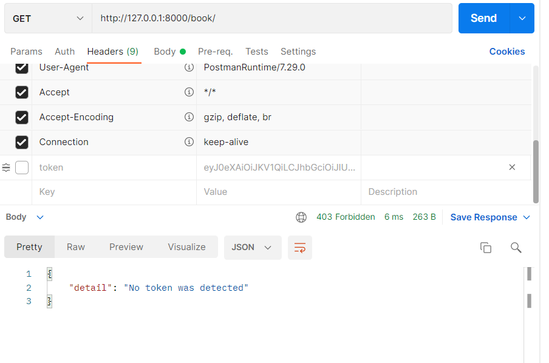549x363 pixels.
Task: Click the 403 Forbidden status text
Action: [x=346, y=217]
